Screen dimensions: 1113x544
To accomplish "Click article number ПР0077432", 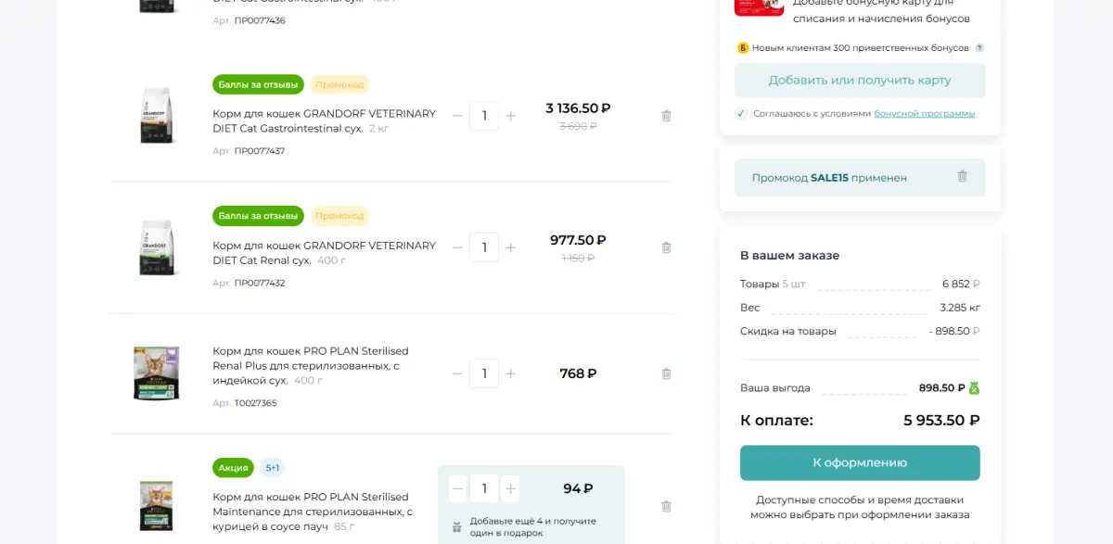I will [x=260, y=283].
